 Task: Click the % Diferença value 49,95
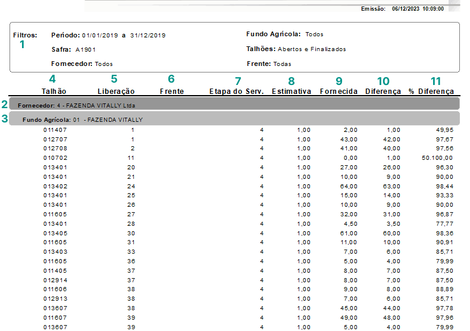coord(445,130)
